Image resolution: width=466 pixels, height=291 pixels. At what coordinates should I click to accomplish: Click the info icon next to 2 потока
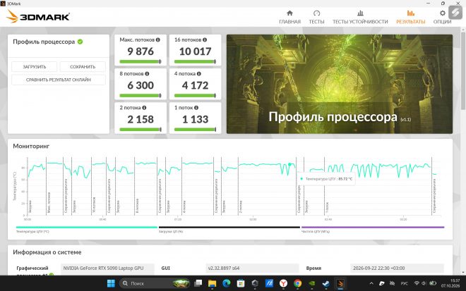click(144, 108)
